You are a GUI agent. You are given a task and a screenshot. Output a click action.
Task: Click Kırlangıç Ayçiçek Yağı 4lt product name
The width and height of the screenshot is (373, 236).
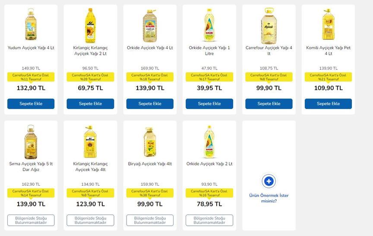click(x=90, y=167)
